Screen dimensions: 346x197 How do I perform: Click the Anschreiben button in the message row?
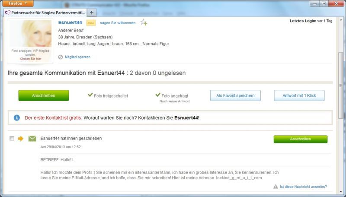point(300,139)
